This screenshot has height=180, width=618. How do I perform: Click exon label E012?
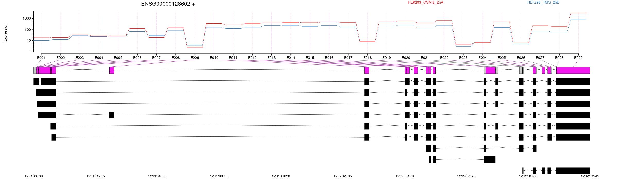click(x=252, y=58)
